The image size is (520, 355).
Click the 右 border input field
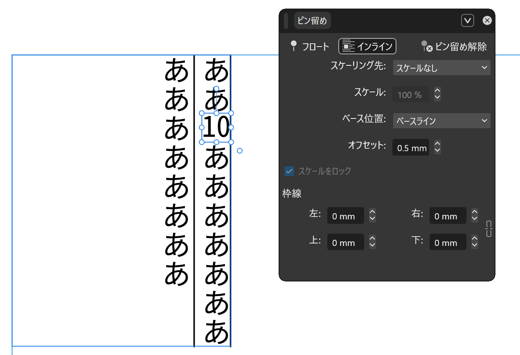pos(448,216)
